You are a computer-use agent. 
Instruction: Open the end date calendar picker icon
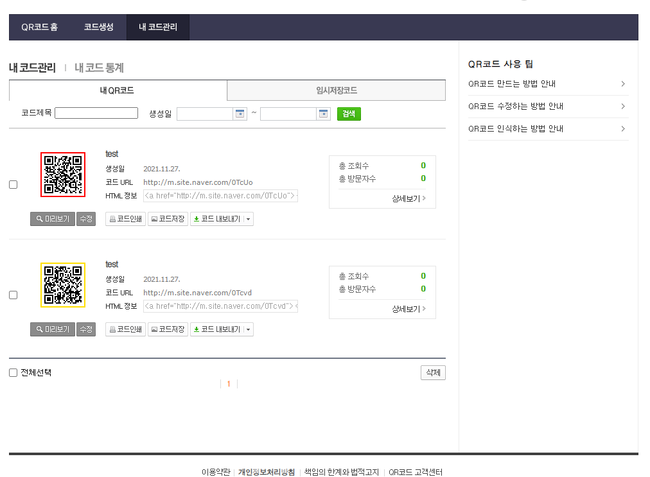point(324,114)
